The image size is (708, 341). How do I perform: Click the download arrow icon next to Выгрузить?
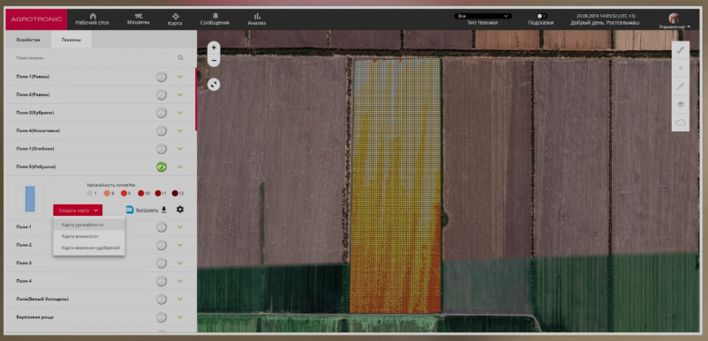[x=164, y=210]
